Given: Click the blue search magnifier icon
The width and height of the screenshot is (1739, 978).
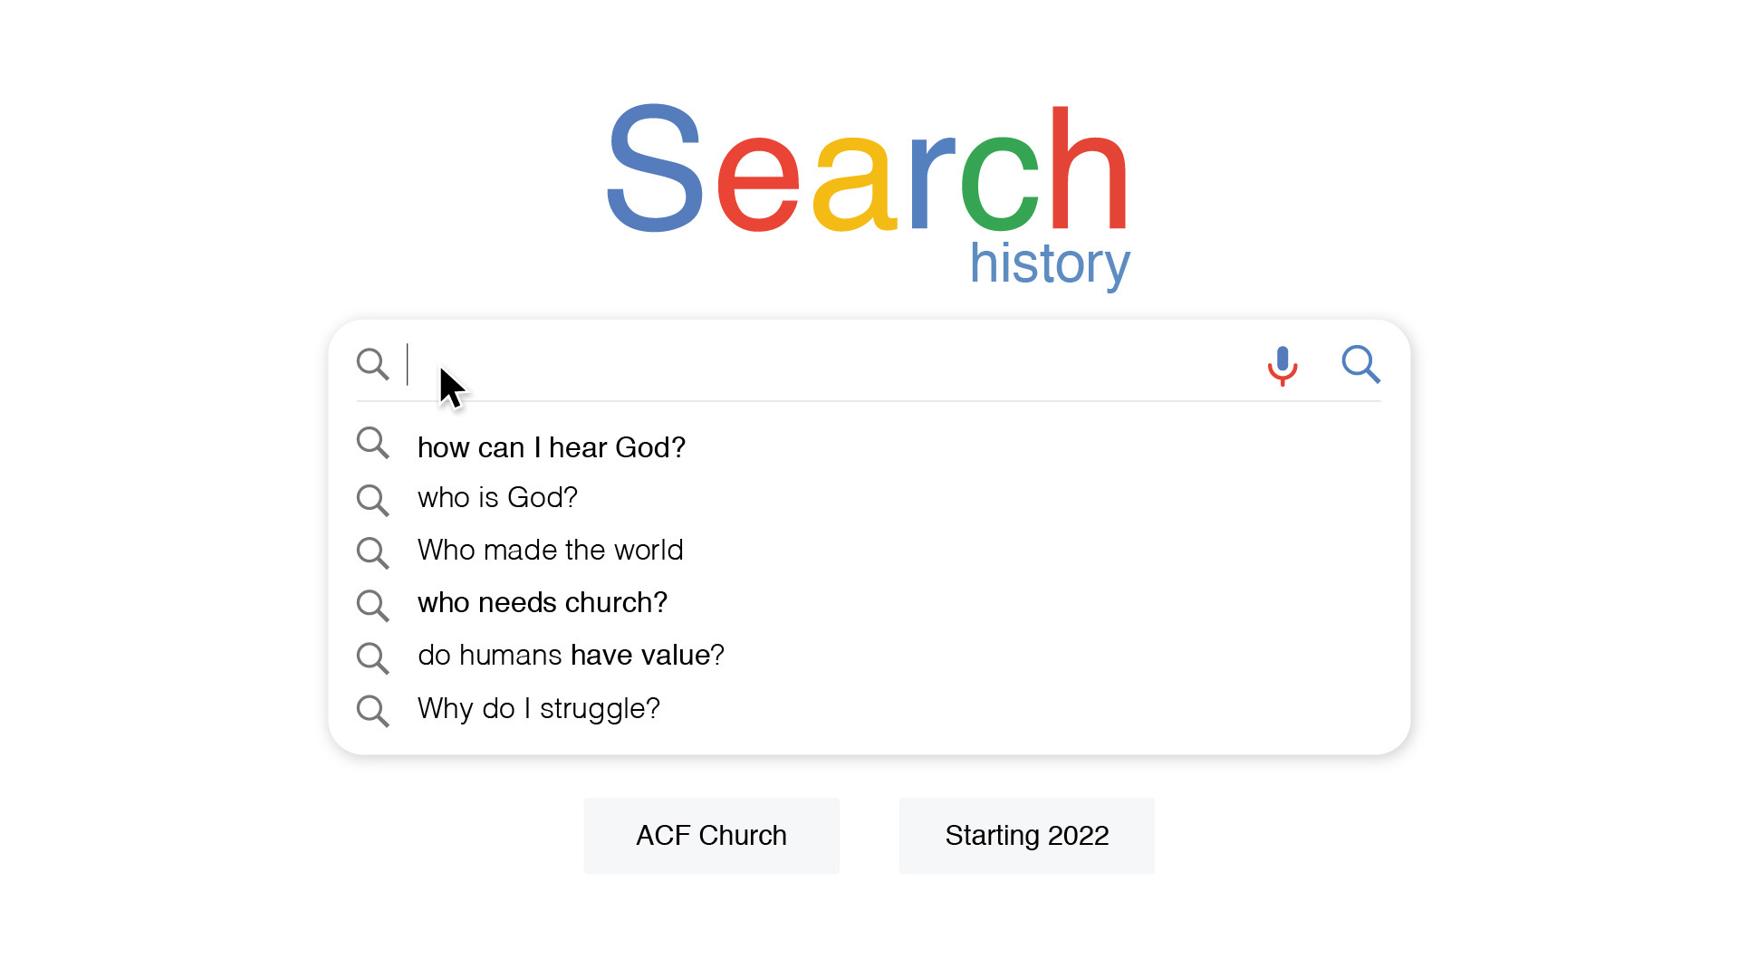Looking at the screenshot, I should click(x=1360, y=364).
